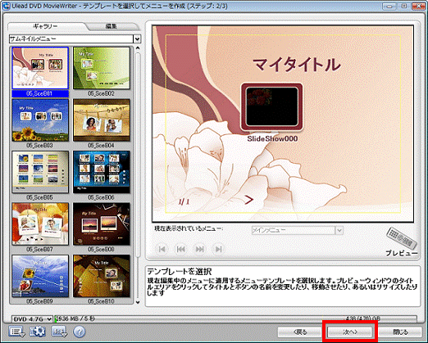The width and height of the screenshot is (428, 343).
Task: Click the disc capacity usage bar
Action: (x=235, y=318)
